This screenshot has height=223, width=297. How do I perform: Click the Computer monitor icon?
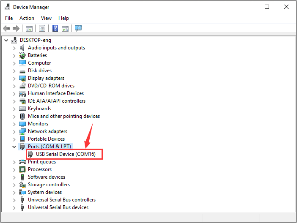[22, 63]
